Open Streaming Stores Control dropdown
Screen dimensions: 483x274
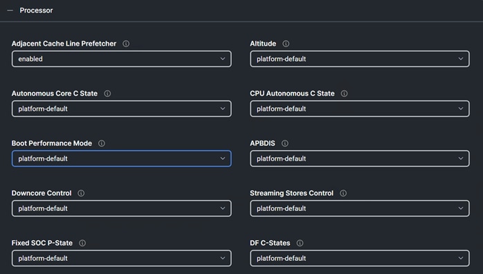tap(360, 208)
